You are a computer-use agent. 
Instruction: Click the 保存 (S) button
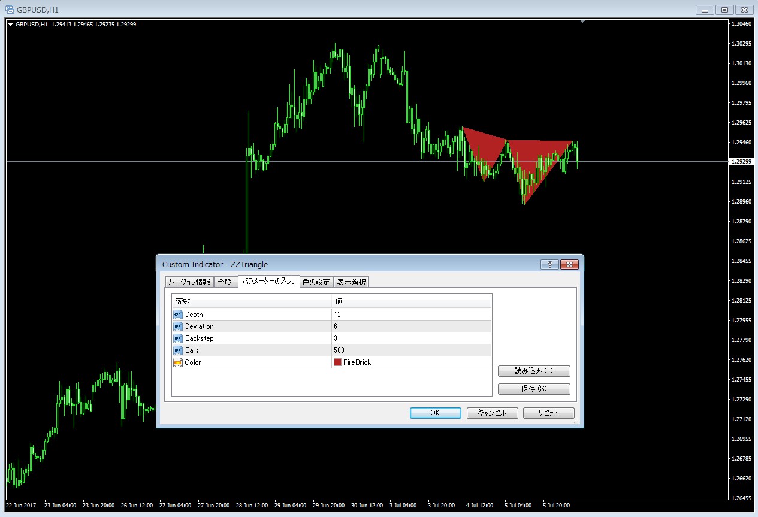534,389
